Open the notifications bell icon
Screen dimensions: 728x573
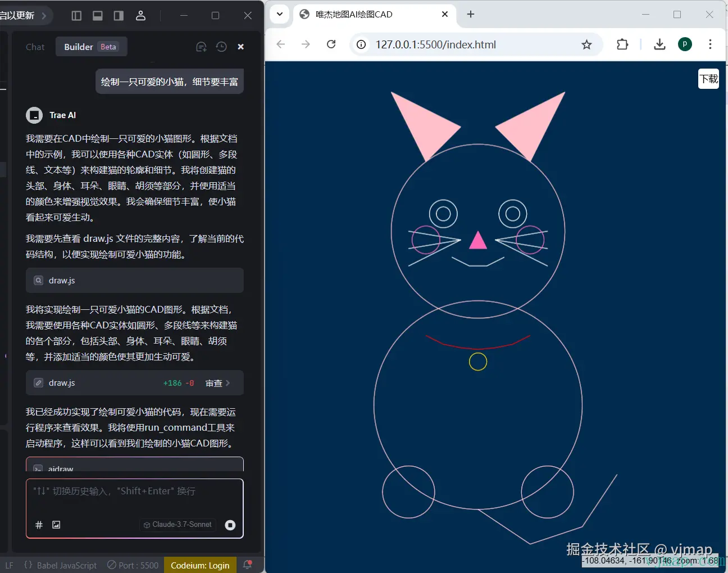pyautogui.click(x=247, y=565)
